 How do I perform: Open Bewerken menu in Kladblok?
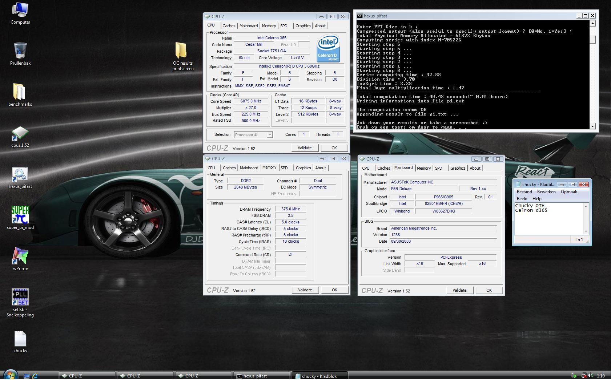tap(546, 192)
